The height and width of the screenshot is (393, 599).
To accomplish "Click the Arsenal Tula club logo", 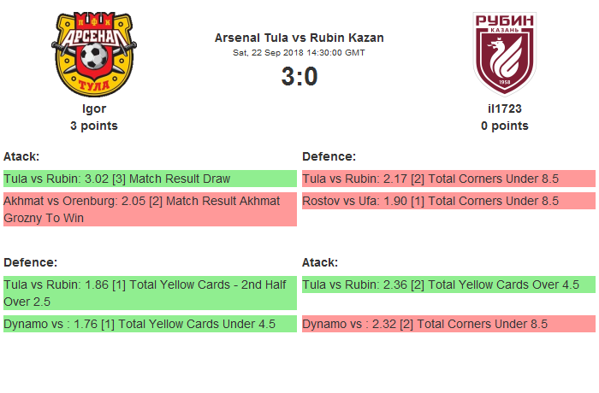I will coord(94,54).
